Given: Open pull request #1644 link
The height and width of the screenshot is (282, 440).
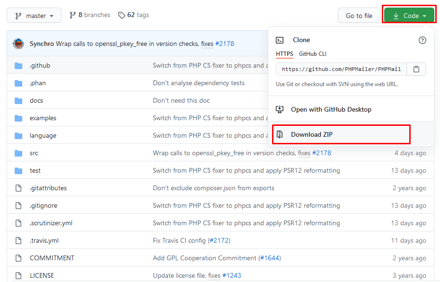Looking at the screenshot, I should click(270, 258).
